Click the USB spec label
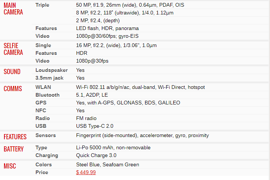The image size is (270, 180). 41,126
